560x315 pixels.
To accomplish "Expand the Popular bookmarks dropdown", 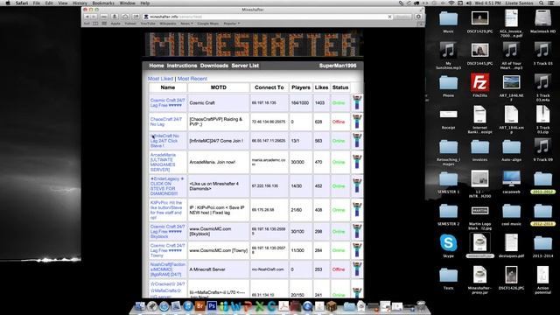I will (x=231, y=24).
